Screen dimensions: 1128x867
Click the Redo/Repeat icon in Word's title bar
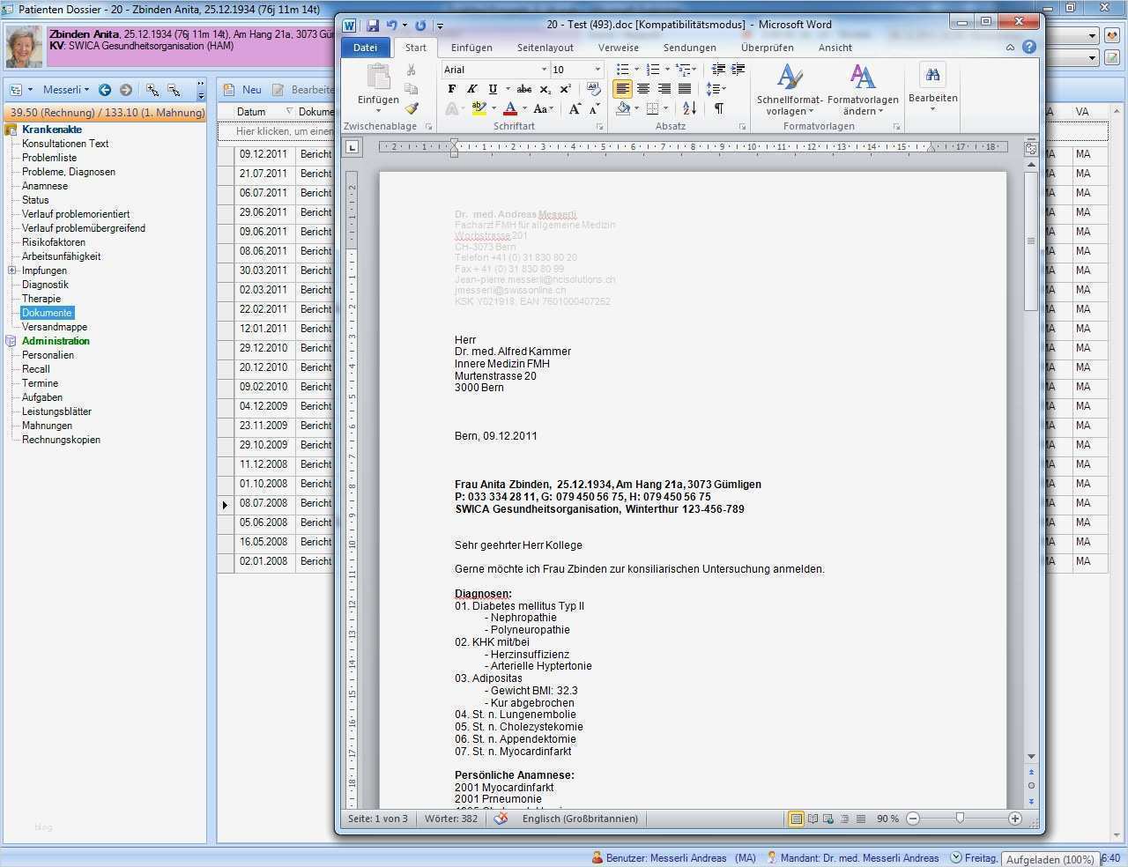(x=420, y=26)
